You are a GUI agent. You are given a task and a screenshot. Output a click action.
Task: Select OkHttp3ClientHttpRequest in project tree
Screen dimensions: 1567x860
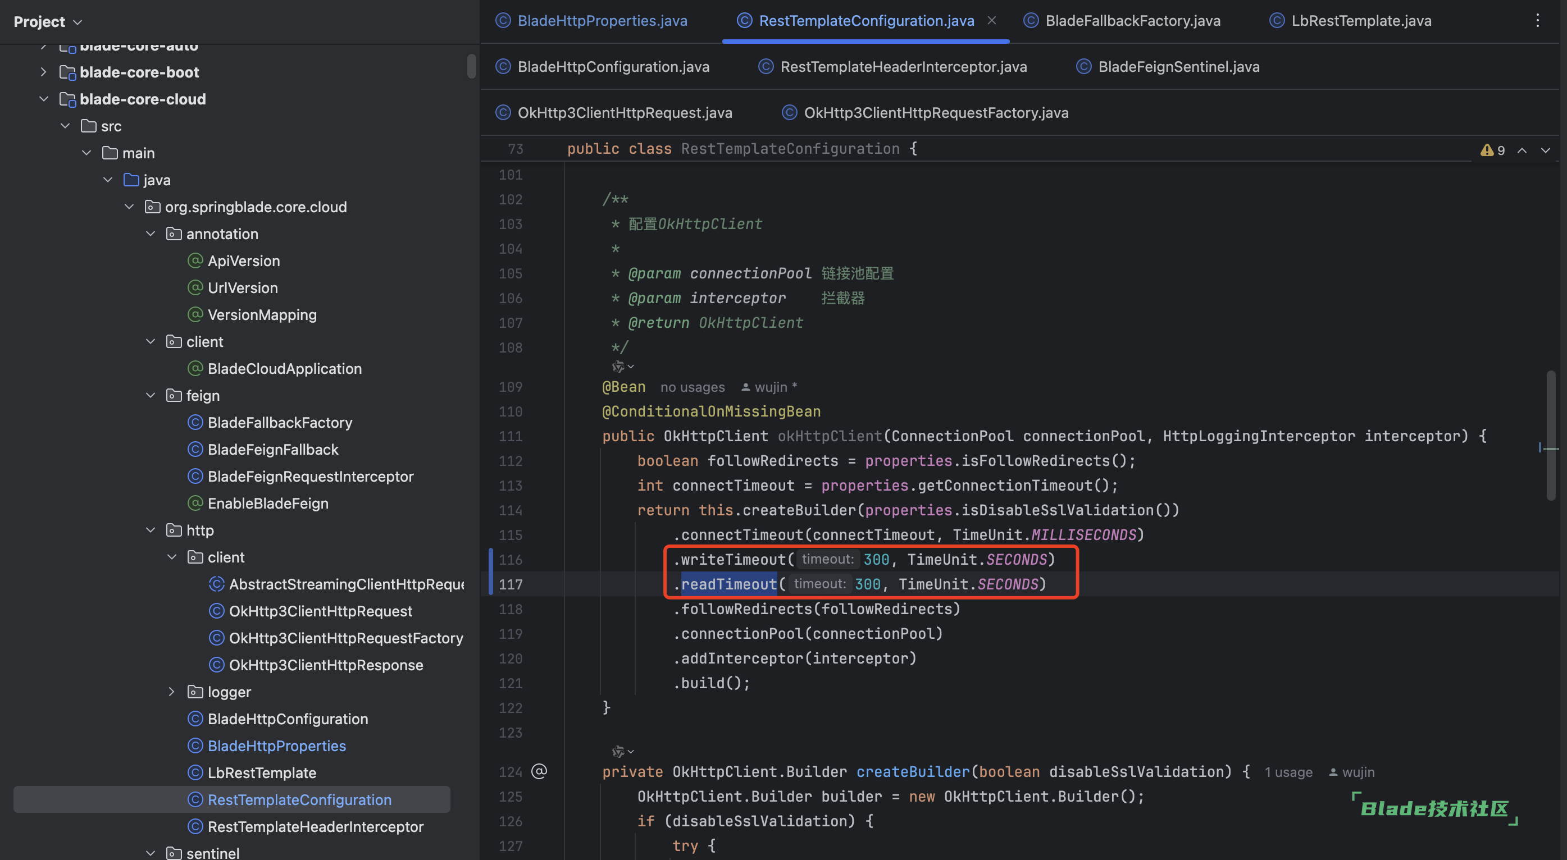311,611
